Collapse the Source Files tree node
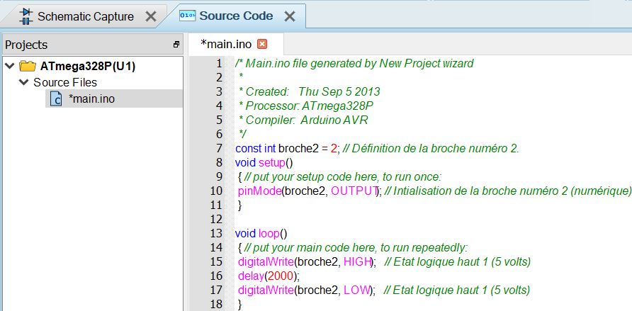632x311 pixels. [23, 82]
